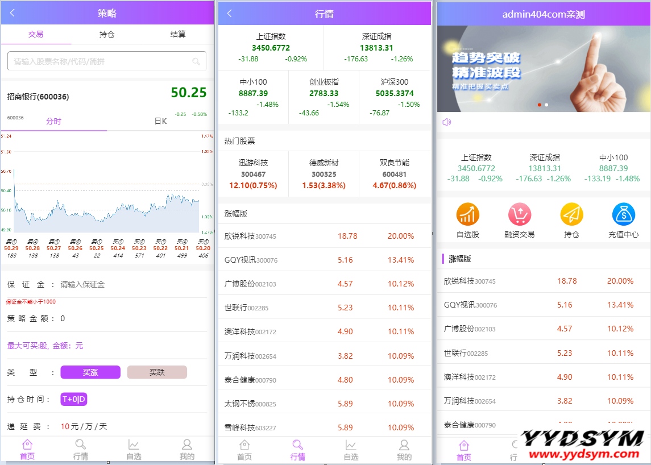Open hot stock 迅游科技 300467
This screenshot has height=465, width=651.
[x=253, y=174]
